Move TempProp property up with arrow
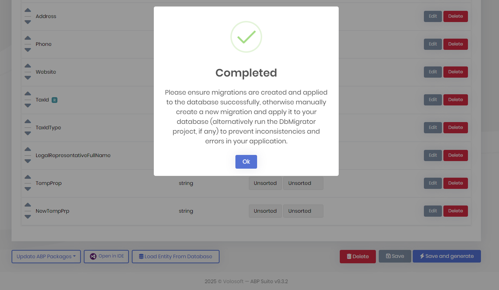 tap(28, 177)
